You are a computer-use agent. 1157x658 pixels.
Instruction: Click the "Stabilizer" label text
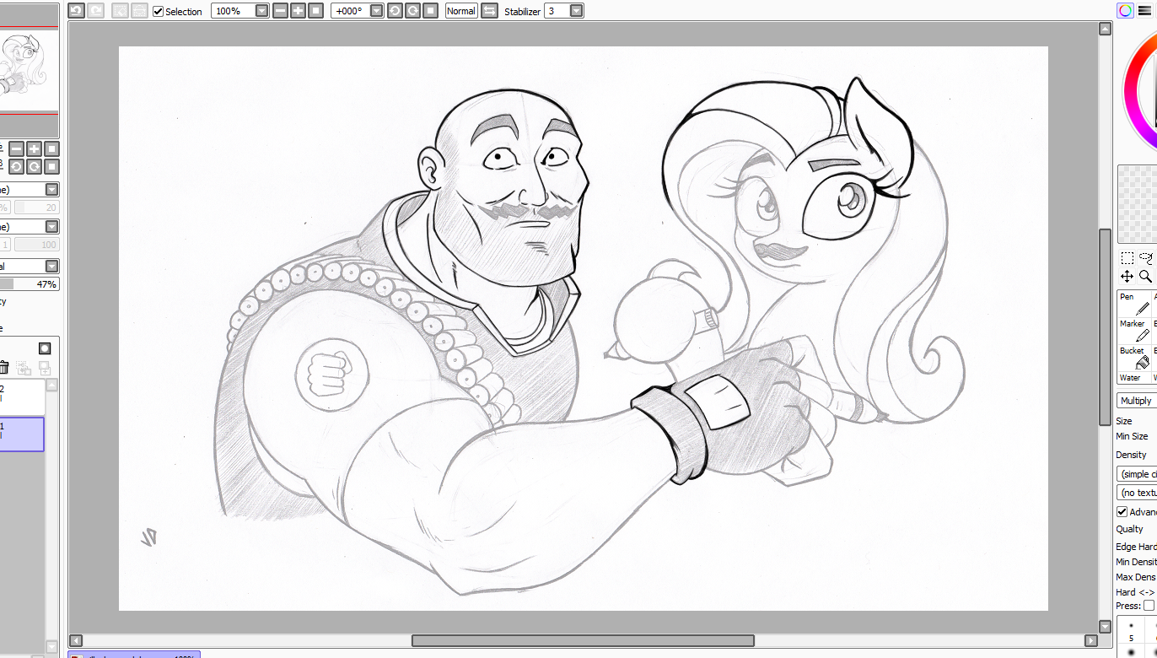coord(523,11)
